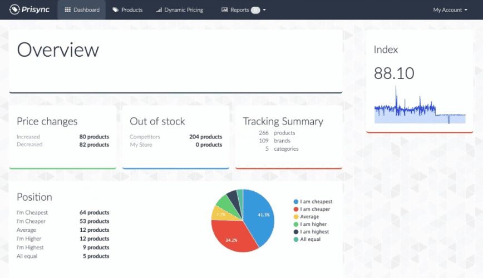Toggle the yellow Average legend dot

point(295,217)
